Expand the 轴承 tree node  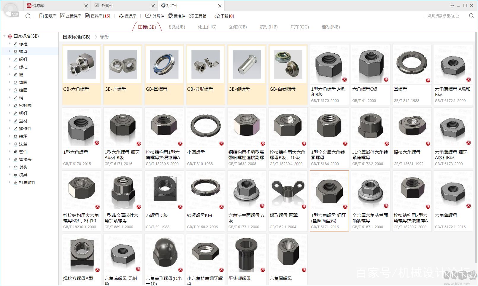pyautogui.click(x=9, y=136)
